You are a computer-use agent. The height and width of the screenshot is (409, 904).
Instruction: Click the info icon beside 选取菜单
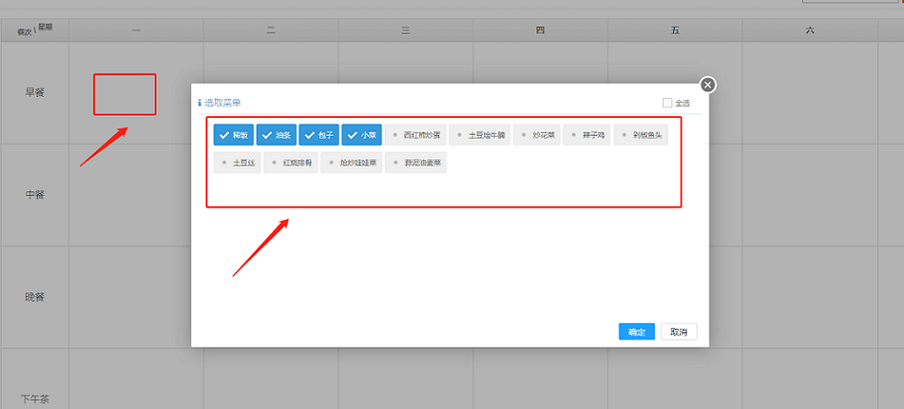199,102
